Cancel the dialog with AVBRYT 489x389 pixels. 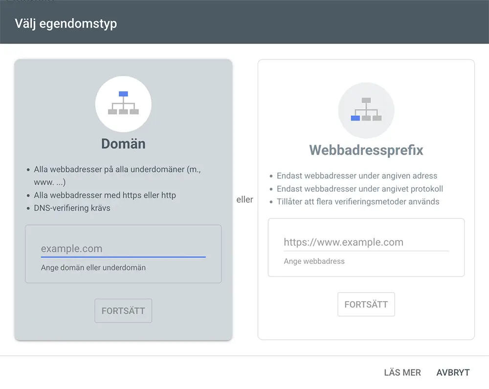point(453,372)
